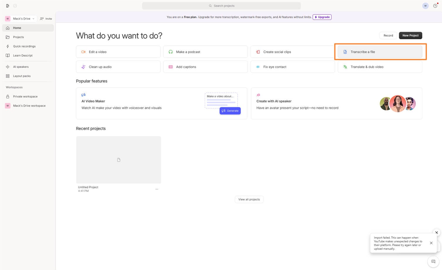The height and width of the screenshot is (270, 442).
Task: Click the Untitled Project name
Action: coord(88,187)
